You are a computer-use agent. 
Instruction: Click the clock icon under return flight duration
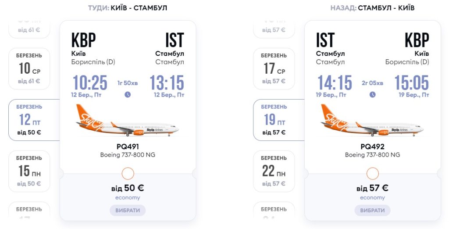372,94
